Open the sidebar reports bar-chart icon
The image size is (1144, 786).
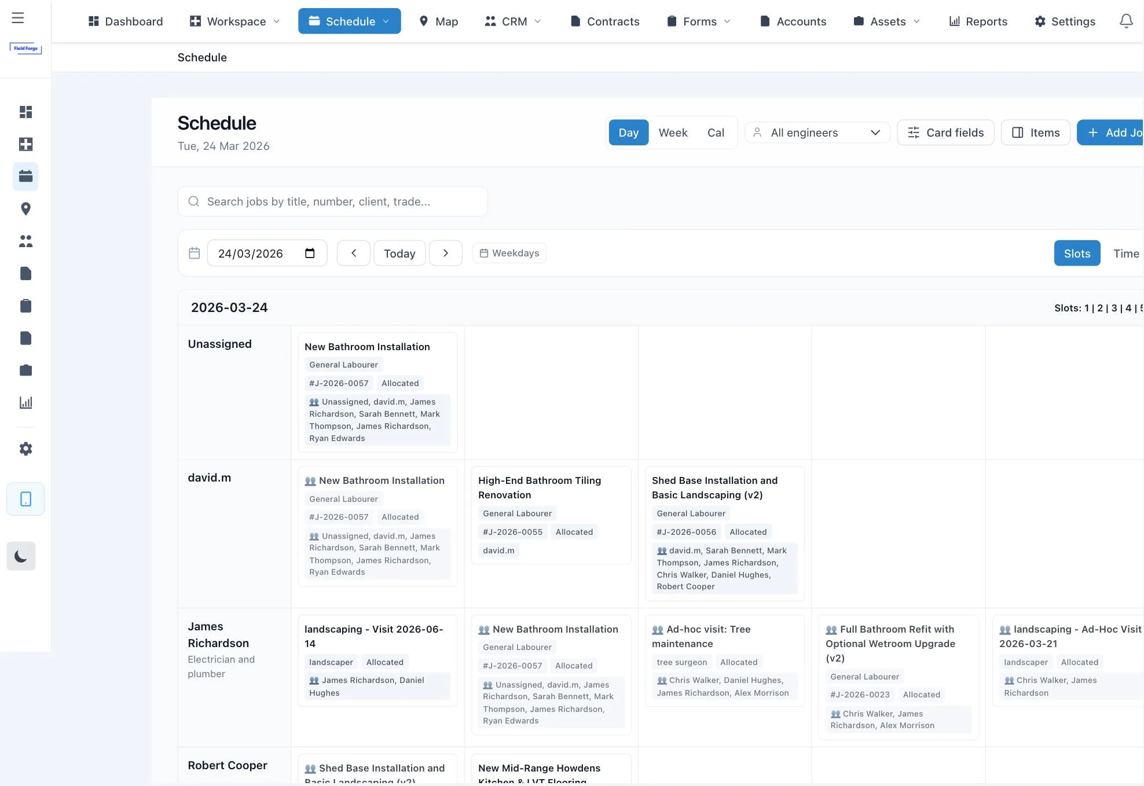pos(25,403)
